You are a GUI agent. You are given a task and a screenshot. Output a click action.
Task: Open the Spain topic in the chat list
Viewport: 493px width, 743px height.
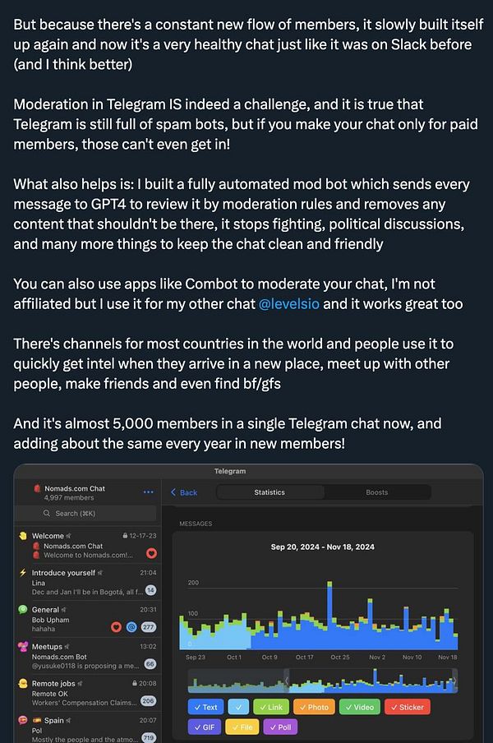(88, 729)
